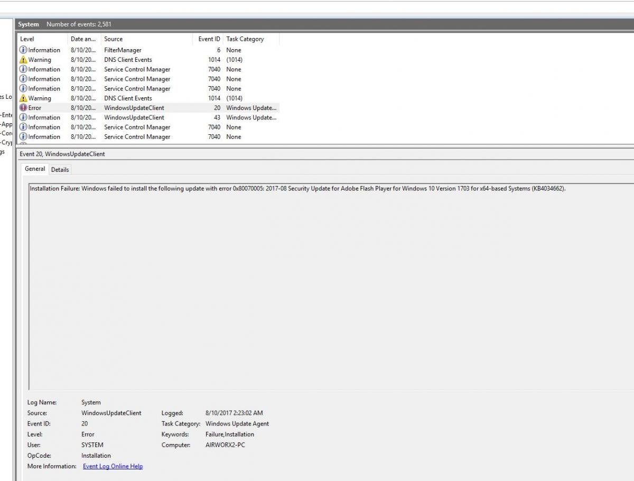This screenshot has width=634, height=481.
Task: Sort by the Date and Time column header
Action: click(x=83, y=39)
